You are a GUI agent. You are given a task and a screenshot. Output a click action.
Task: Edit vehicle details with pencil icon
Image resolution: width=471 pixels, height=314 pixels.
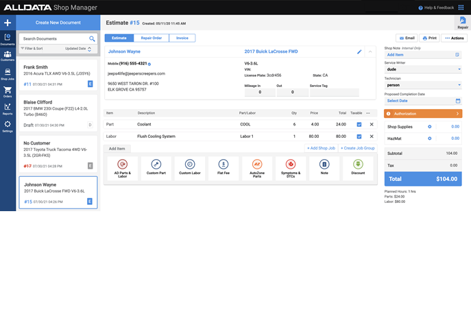coord(359,51)
